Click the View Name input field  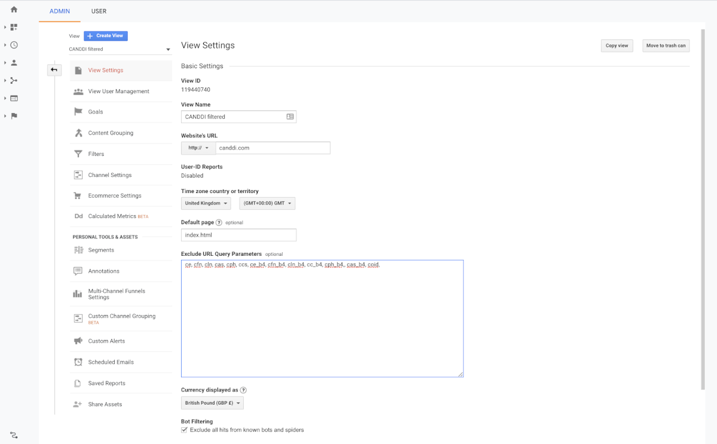pyautogui.click(x=238, y=117)
